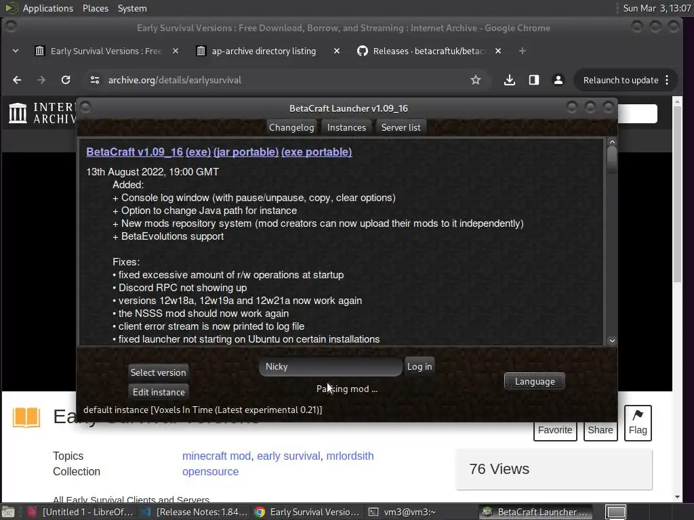Click the Applications menu logo icon
This screenshot has width=694, height=520.
pyautogui.click(x=11, y=8)
